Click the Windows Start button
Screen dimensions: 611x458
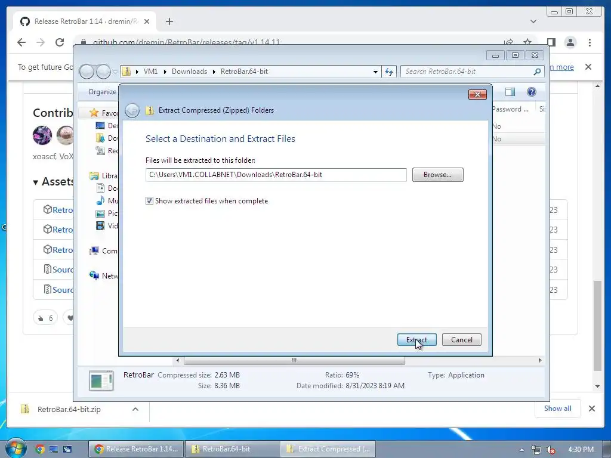point(16,448)
